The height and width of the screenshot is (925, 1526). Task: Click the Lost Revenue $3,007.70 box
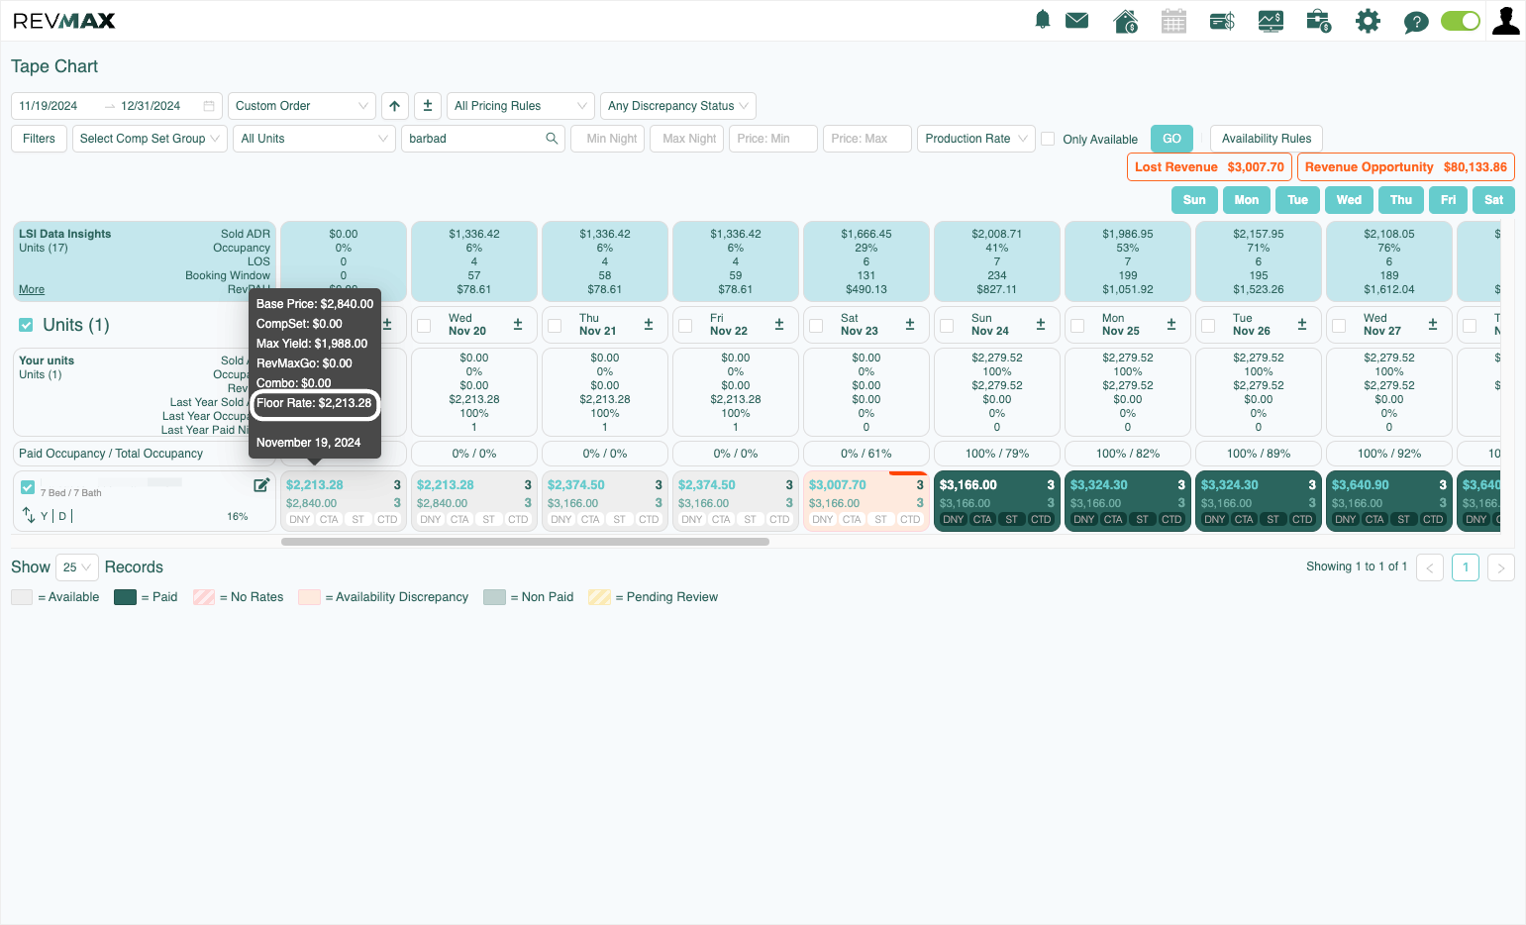1209,167
